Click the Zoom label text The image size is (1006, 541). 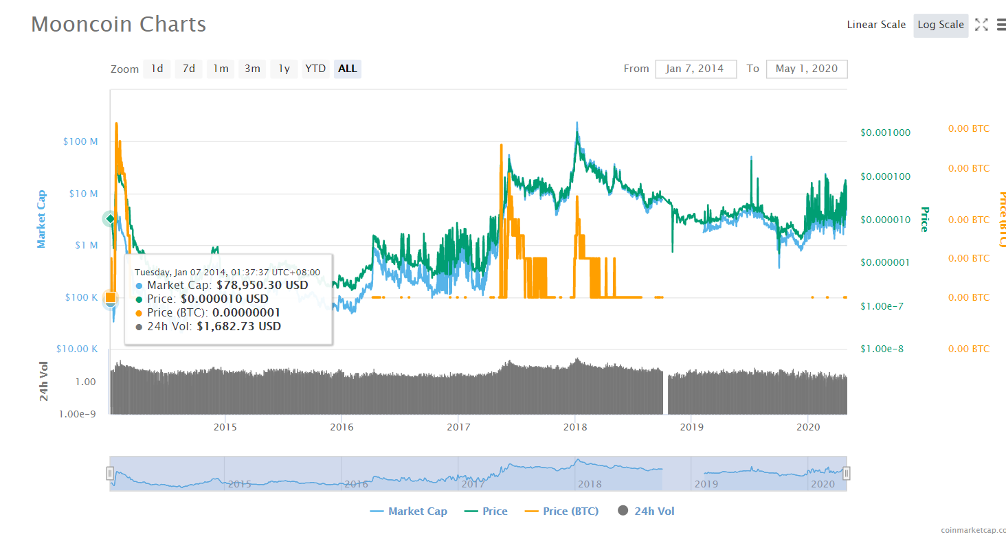point(125,69)
